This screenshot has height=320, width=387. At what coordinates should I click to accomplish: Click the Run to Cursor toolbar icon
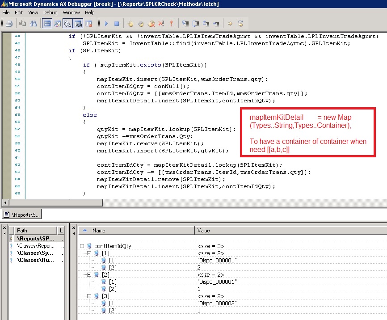[216, 24]
